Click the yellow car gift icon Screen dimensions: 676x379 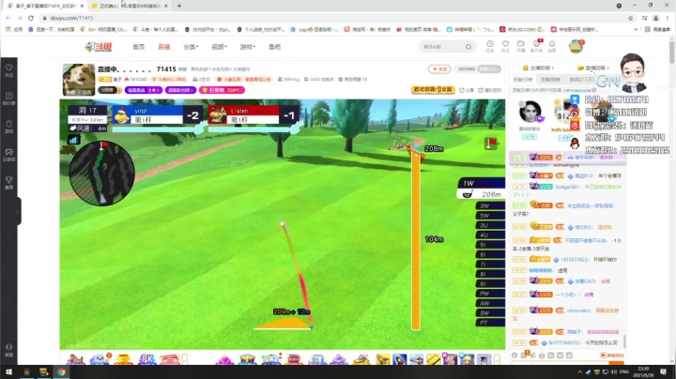361,359
